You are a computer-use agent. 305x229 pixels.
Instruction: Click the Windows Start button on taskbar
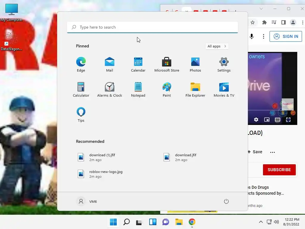pyautogui.click(x=113, y=222)
